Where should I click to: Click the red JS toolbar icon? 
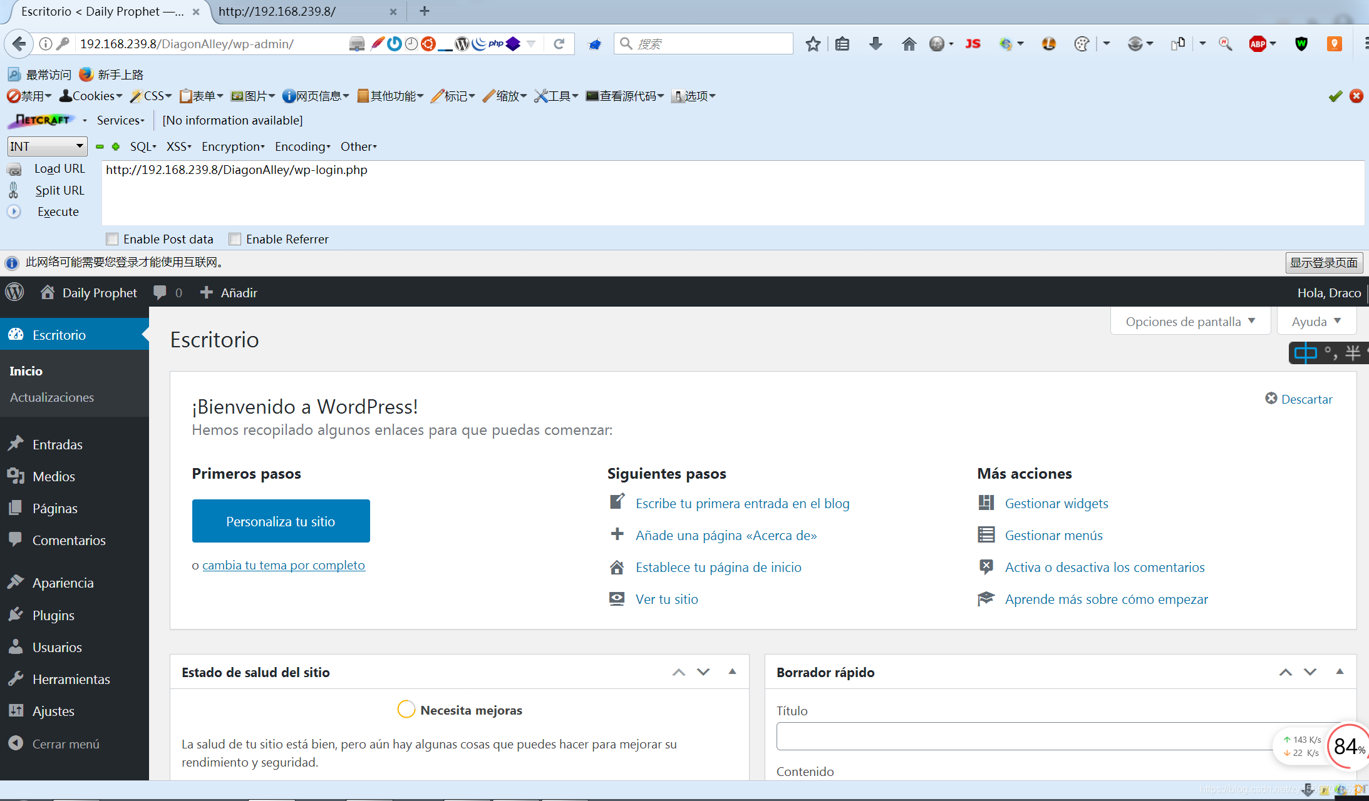point(973,44)
